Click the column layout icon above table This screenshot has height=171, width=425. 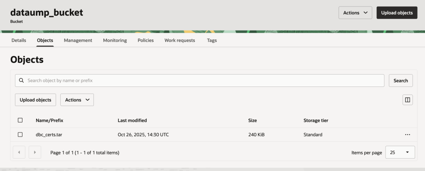[x=407, y=100]
